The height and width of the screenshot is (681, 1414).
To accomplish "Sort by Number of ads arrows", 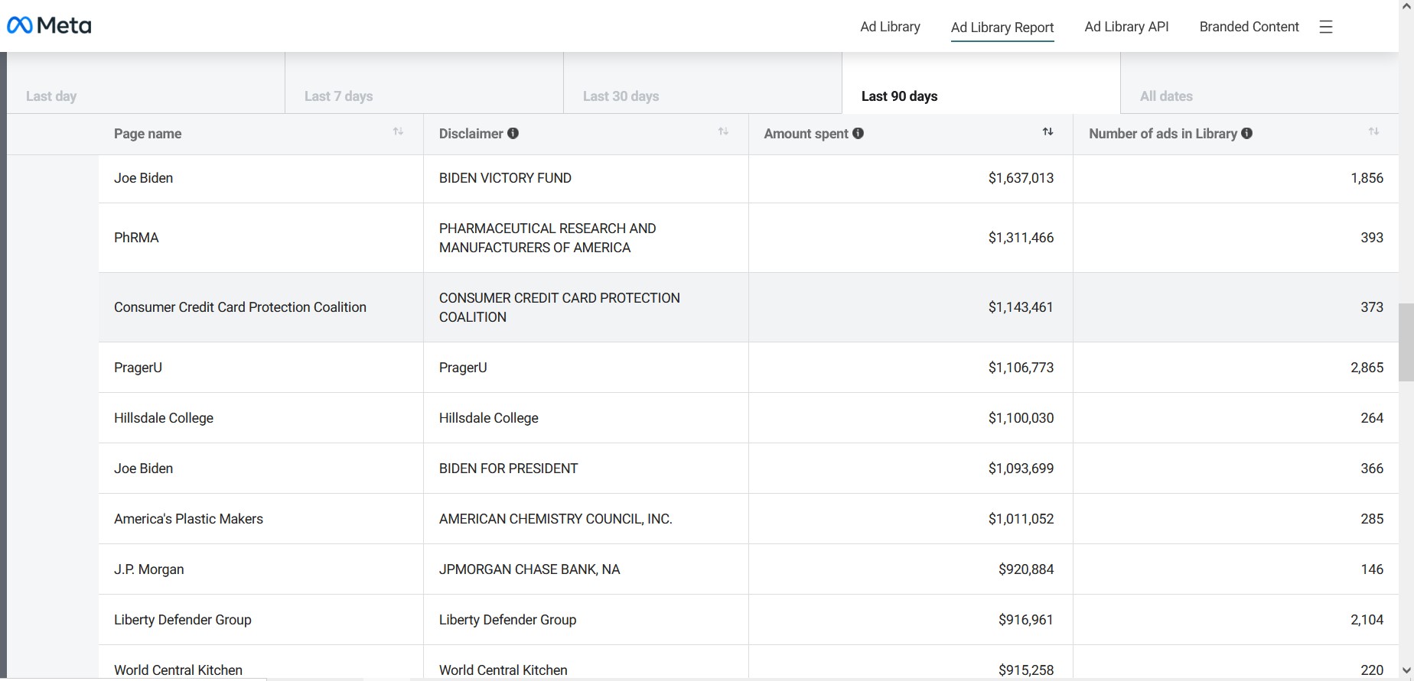I will [x=1373, y=131].
